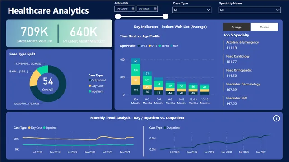Click the 3-6 Months stacked bar

pyautogui.click(x=158, y=86)
